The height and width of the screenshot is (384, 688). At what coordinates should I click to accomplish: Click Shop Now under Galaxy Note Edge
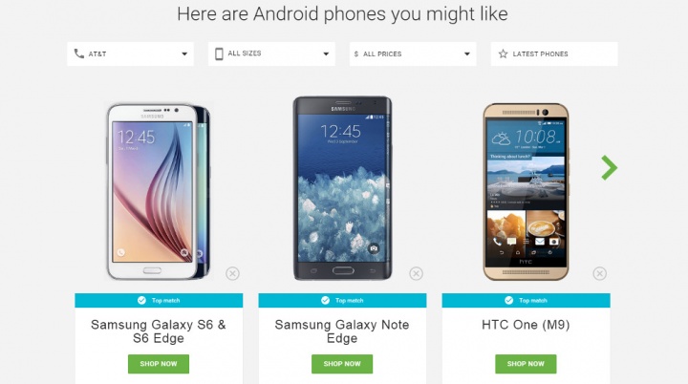[342, 364]
